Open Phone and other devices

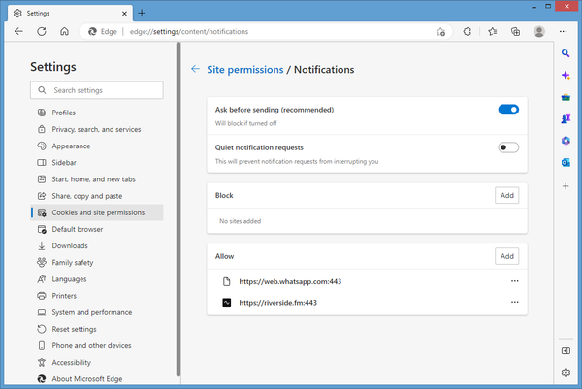(96, 345)
